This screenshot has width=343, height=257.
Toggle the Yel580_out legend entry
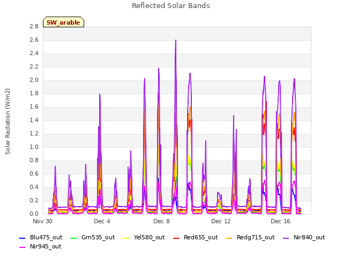[144, 238]
